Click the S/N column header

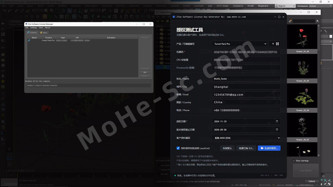pos(77,38)
